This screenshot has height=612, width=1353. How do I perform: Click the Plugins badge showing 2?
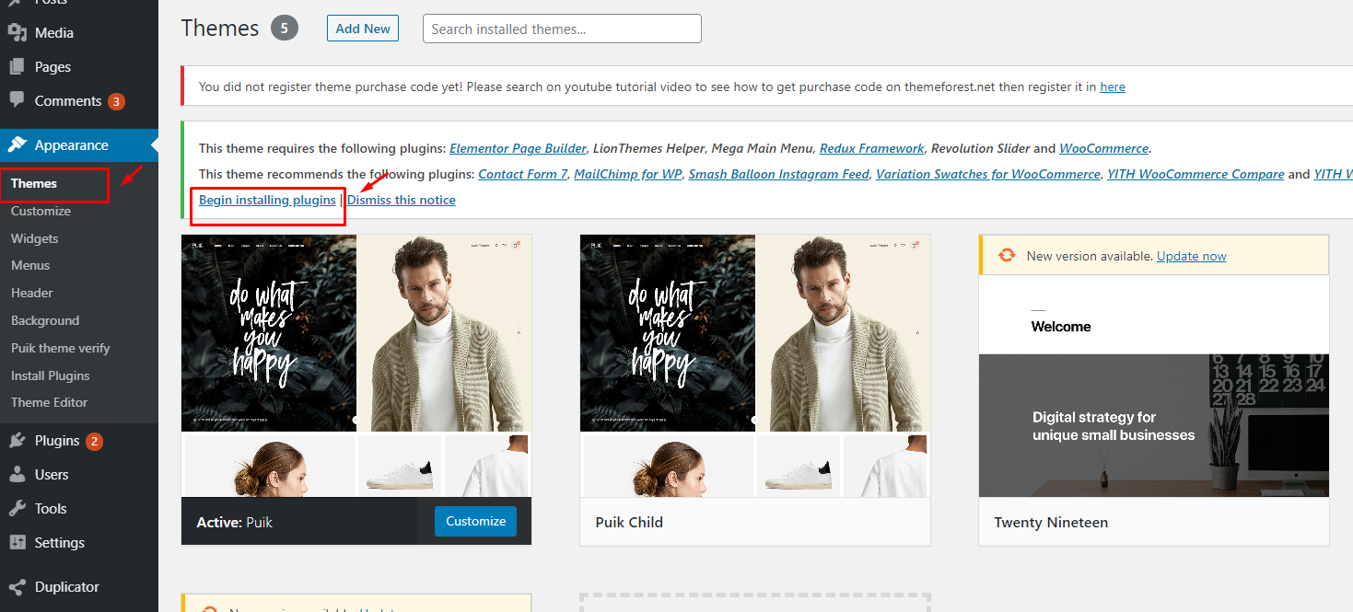point(94,441)
